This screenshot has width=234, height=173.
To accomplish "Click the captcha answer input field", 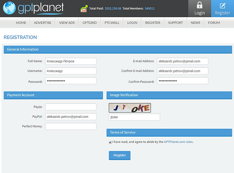I will click(x=135, y=117).
